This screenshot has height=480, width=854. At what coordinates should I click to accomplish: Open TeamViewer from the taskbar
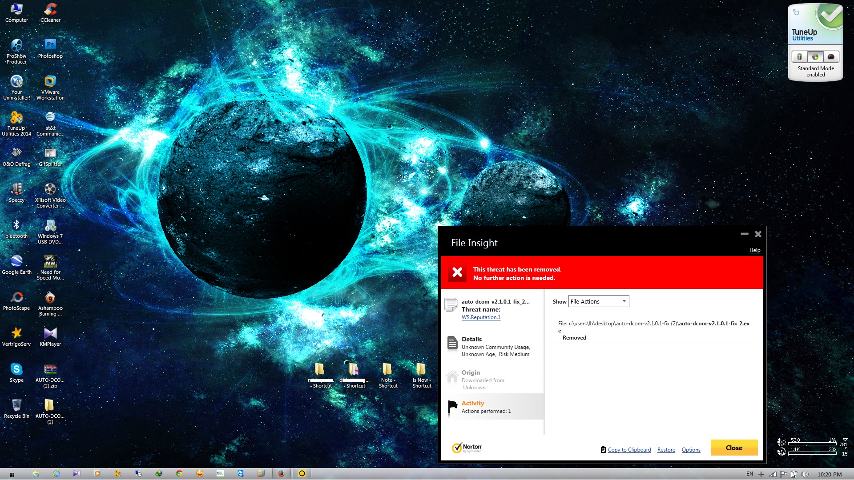click(241, 474)
